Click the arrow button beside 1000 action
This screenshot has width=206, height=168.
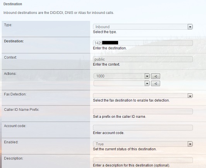[156, 76]
